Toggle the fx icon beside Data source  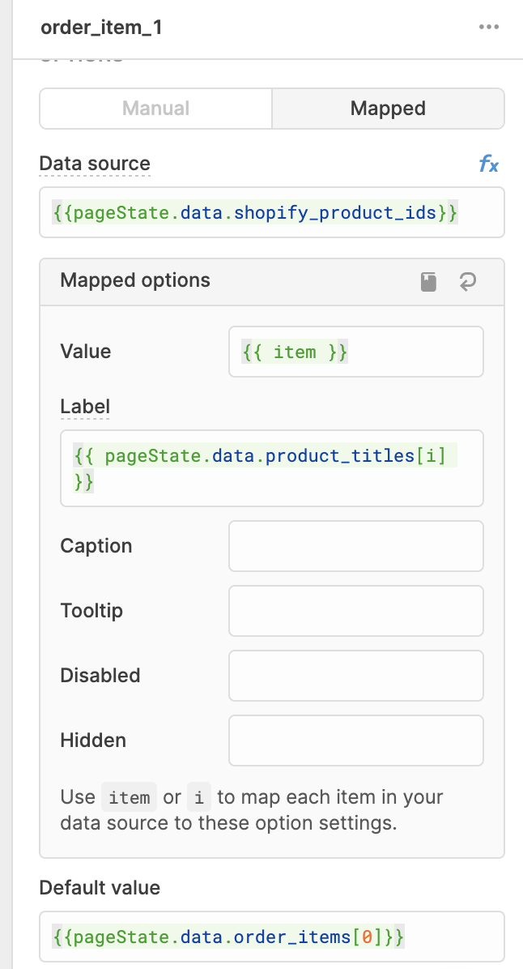(x=488, y=164)
